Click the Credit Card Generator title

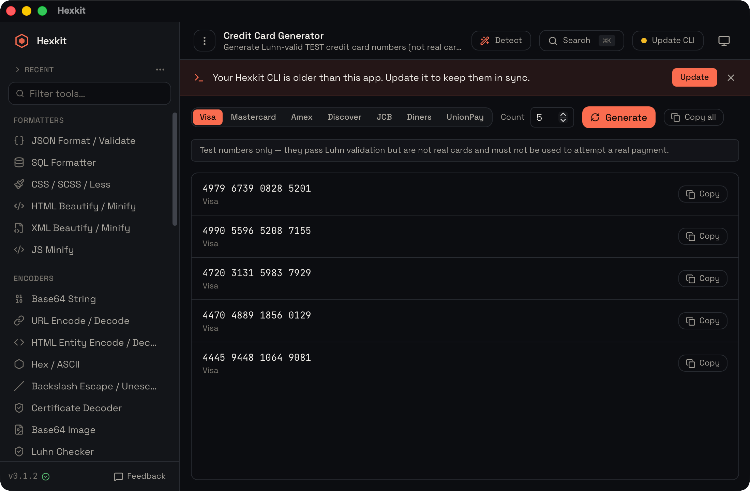(273, 35)
